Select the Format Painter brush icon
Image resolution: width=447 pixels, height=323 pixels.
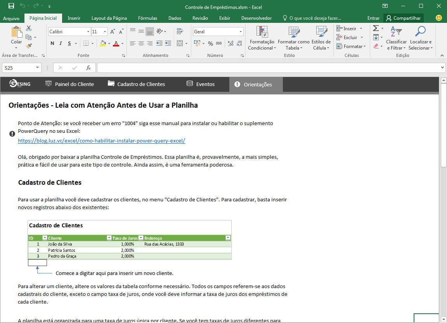29,46
